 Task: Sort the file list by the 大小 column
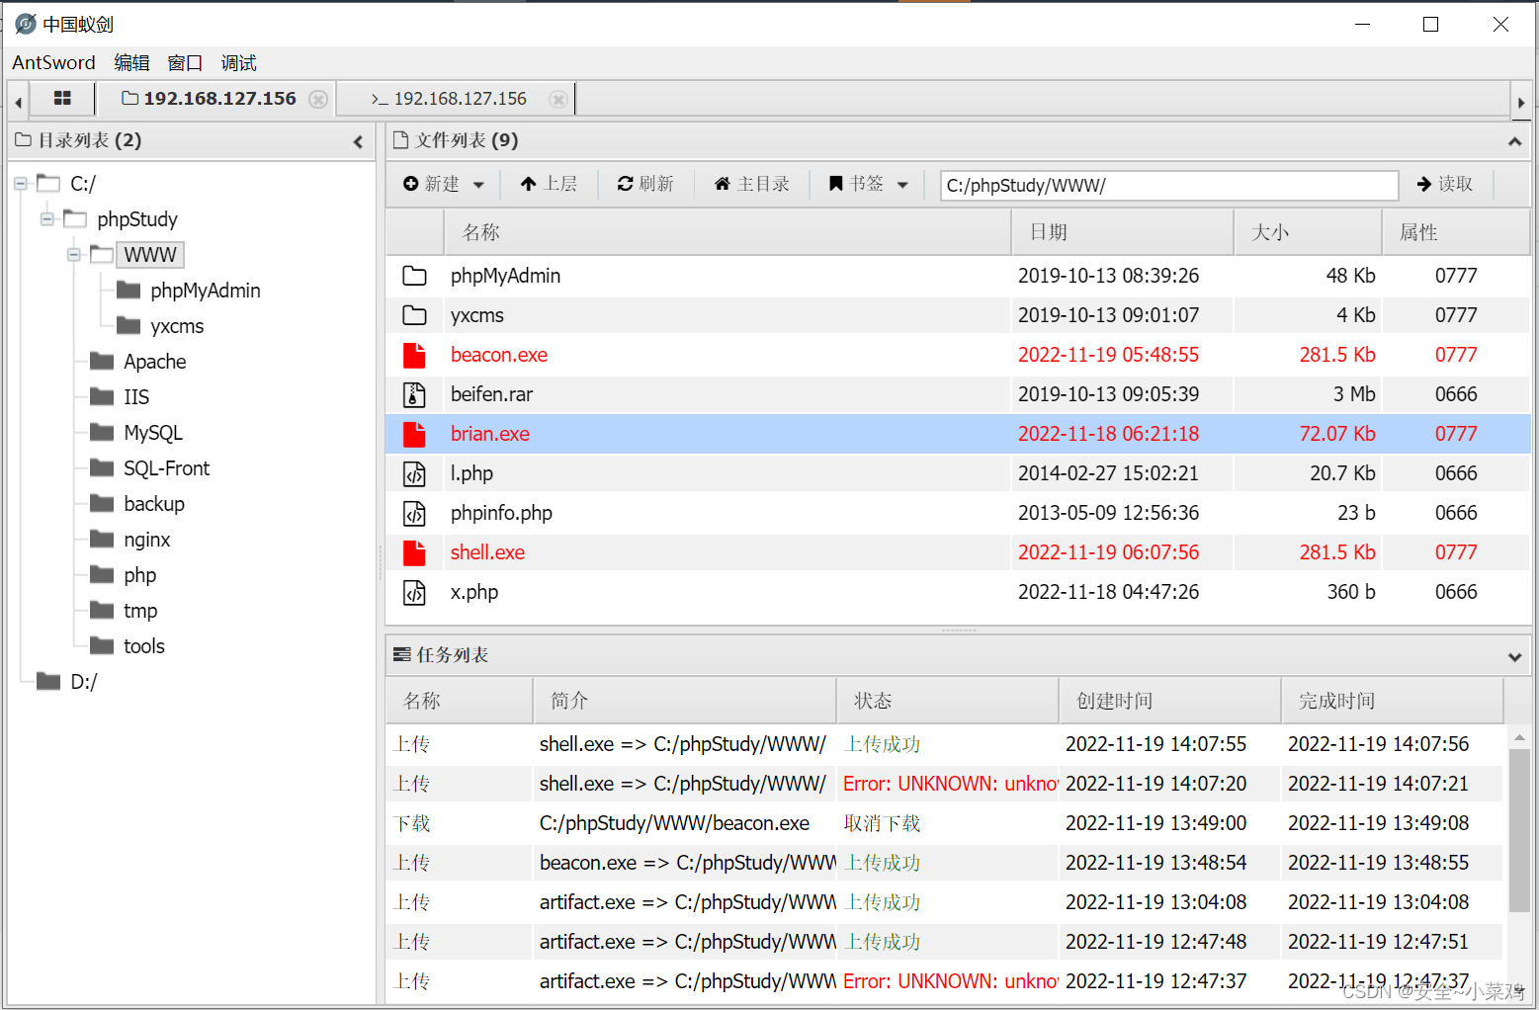1308,232
